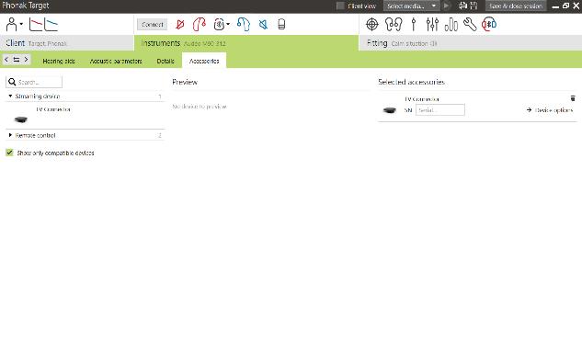The height and width of the screenshot is (363, 582).
Task: Open the single slider global tuning icon
Action: pyautogui.click(x=414, y=25)
